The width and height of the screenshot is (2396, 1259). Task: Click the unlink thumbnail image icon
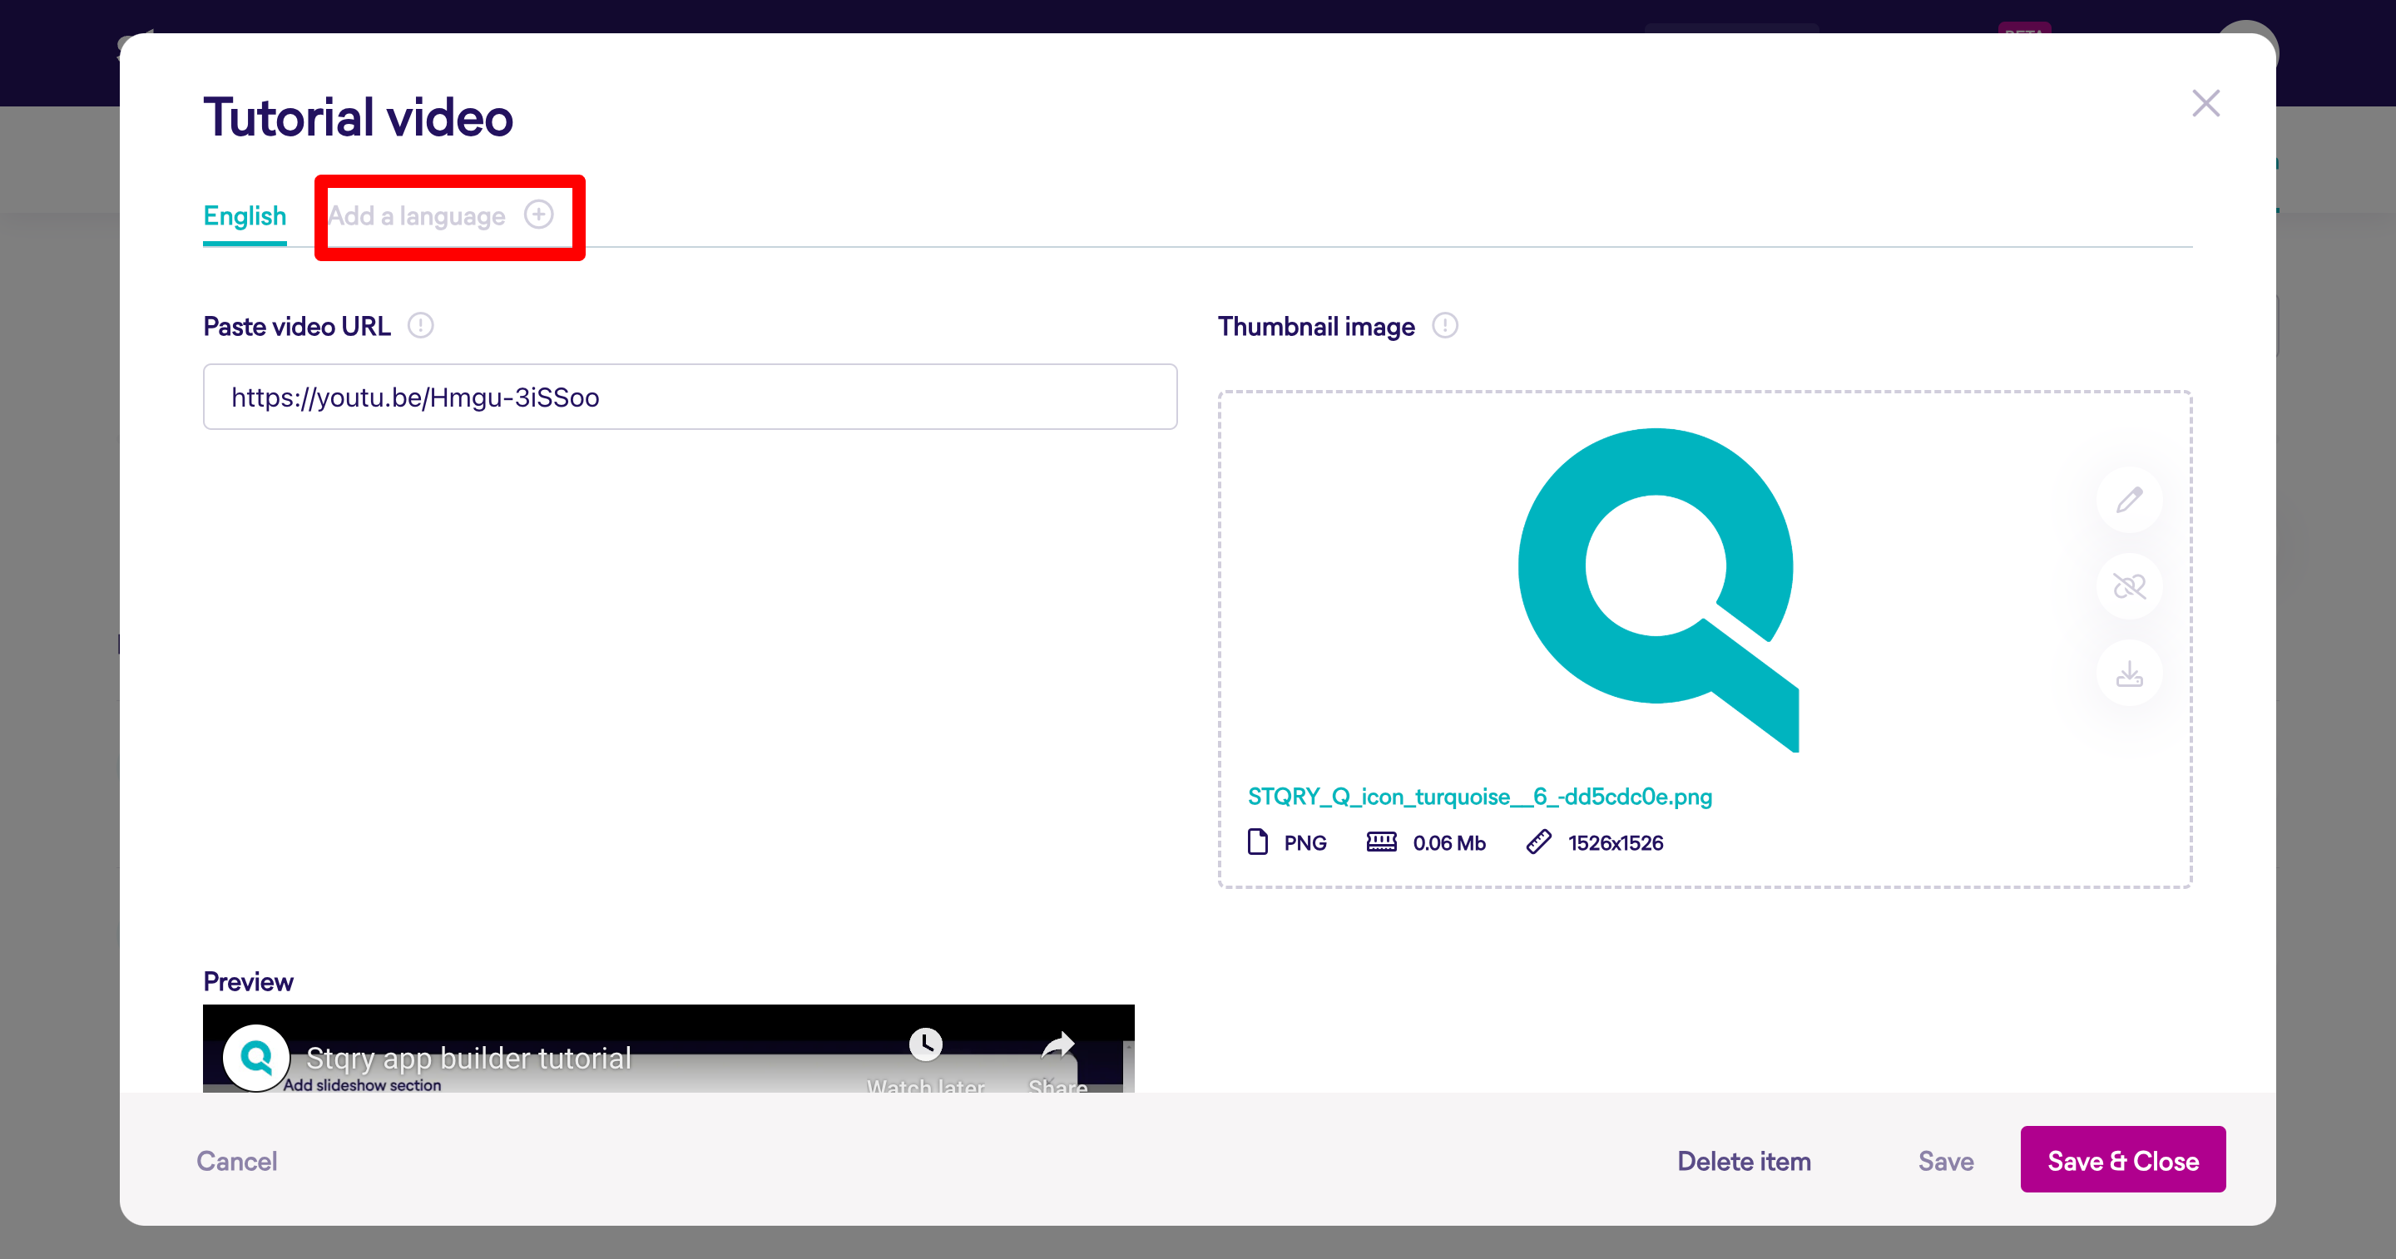pyautogui.click(x=2129, y=587)
